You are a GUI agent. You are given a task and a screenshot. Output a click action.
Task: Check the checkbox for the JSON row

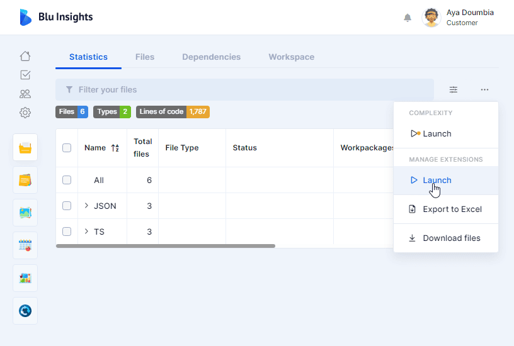pyautogui.click(x=67, y=206)
